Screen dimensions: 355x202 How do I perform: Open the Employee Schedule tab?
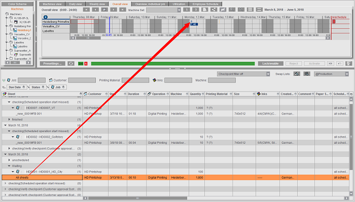coord(205,4)
